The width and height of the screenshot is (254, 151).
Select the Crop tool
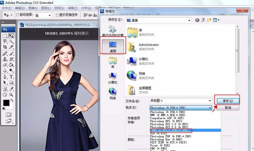(5, 47)
